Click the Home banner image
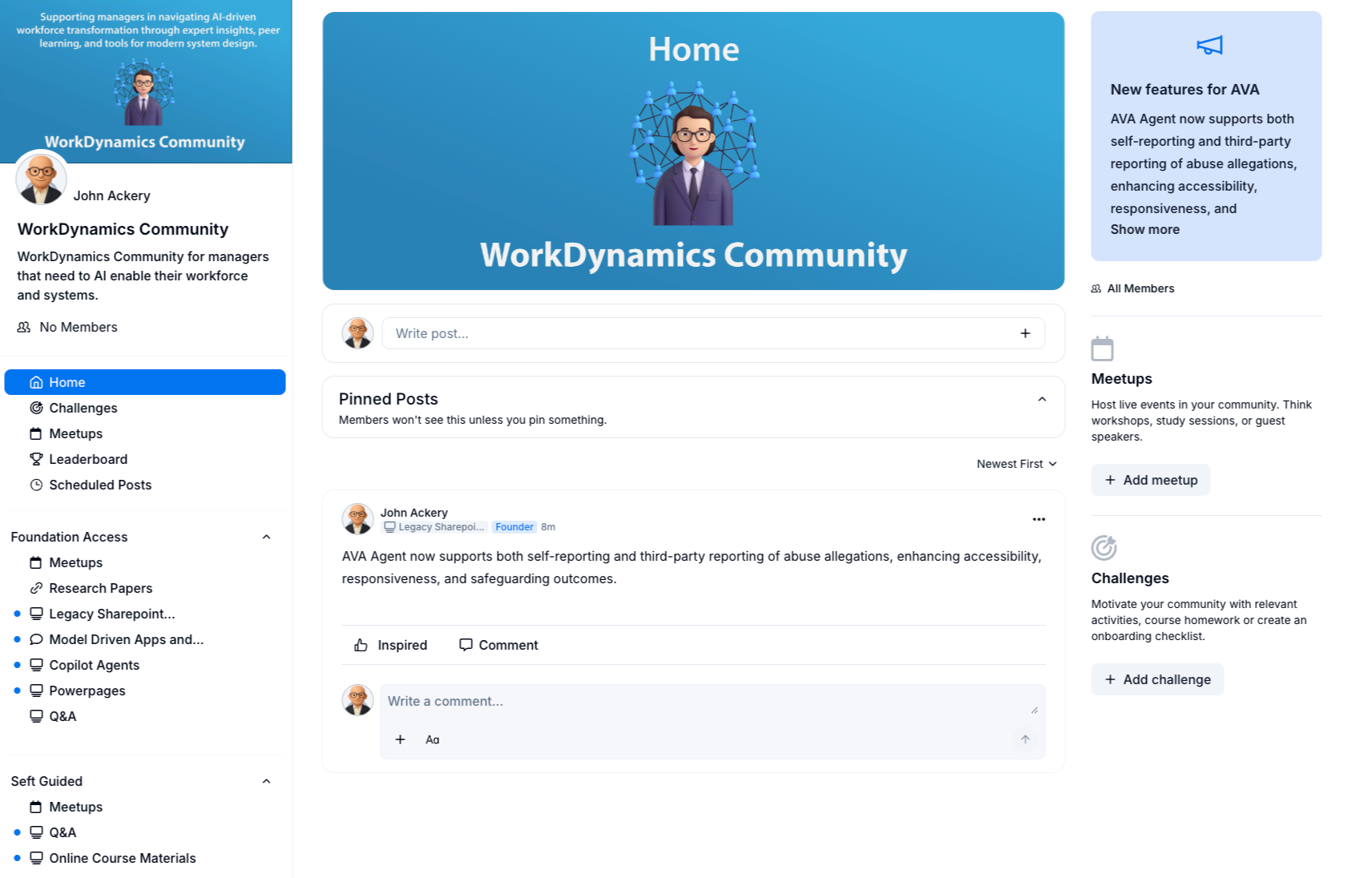The image size is (1352, 878). coord(693,151)
